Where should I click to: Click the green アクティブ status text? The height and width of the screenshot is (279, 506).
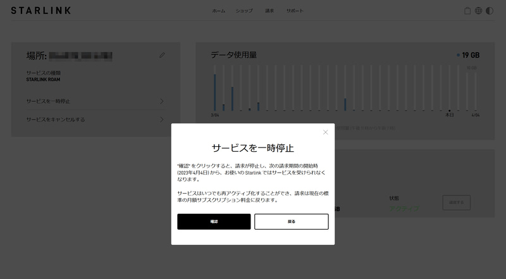tap(404, 209)
